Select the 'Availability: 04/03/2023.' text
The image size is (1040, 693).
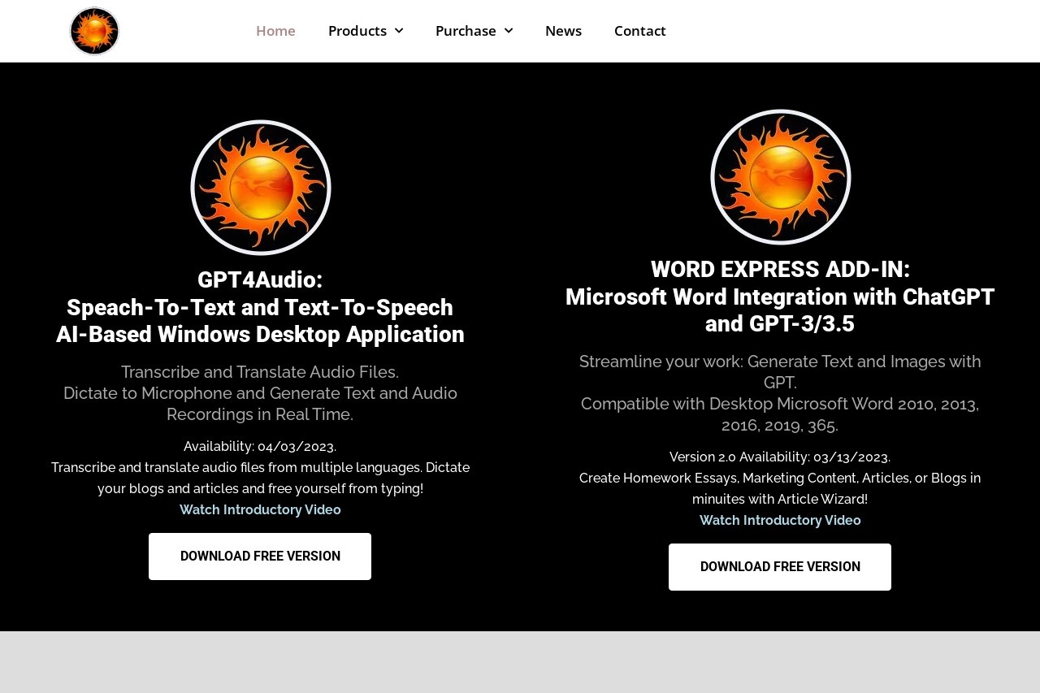coord(260,447)
